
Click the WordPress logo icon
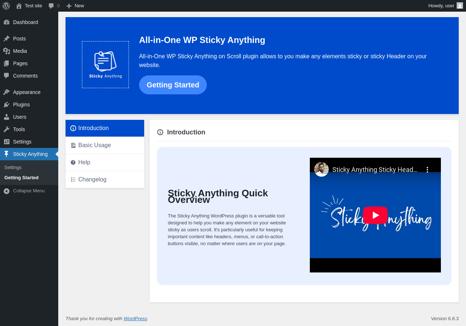point(6,6)
